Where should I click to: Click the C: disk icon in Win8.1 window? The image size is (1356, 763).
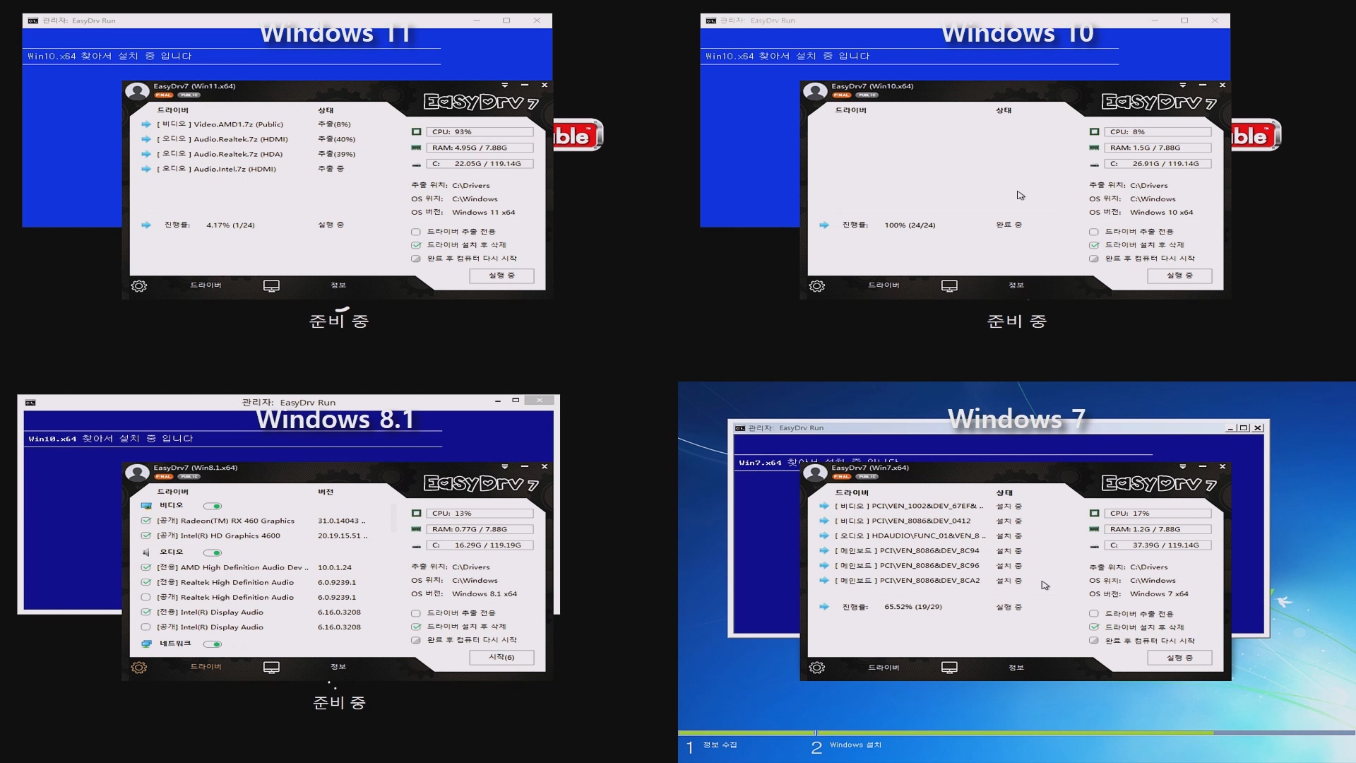[416, 546]
